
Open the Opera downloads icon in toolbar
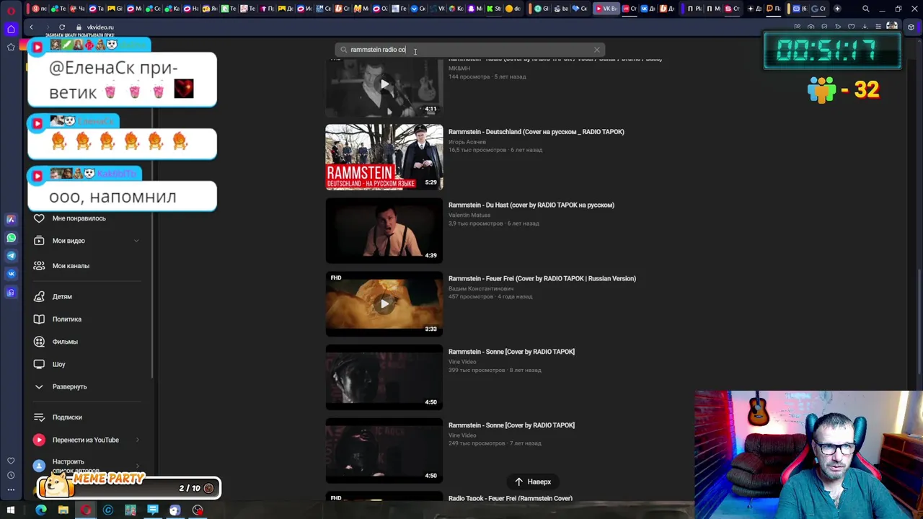pos(865,27)
